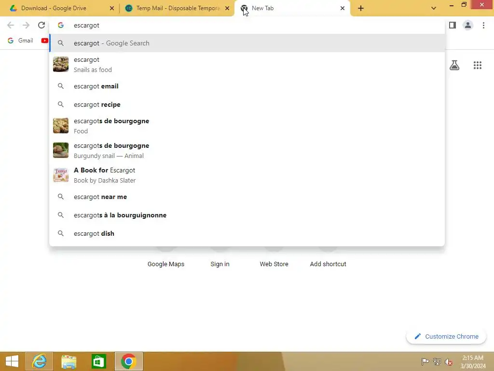Click the Action Center flag tray icon
This screenshot has width=494, height=371.
tap(425, 361)
